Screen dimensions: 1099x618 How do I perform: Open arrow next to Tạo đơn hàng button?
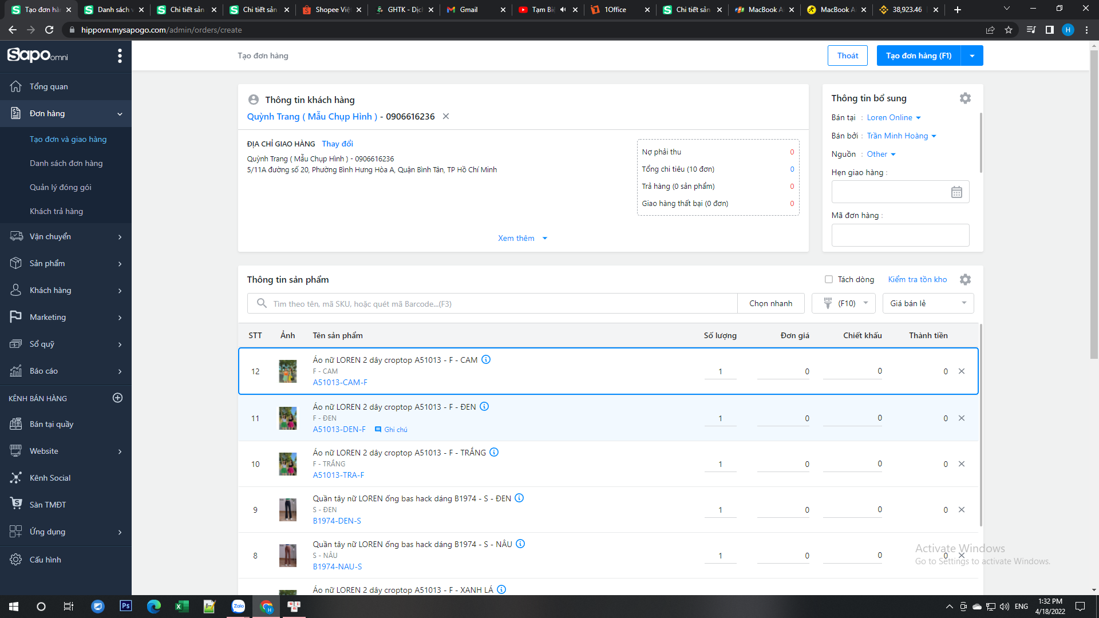pyautogui.click(x=972, y=56)
